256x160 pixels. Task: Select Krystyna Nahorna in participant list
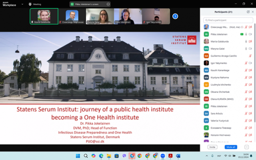(x=228, y=77)
